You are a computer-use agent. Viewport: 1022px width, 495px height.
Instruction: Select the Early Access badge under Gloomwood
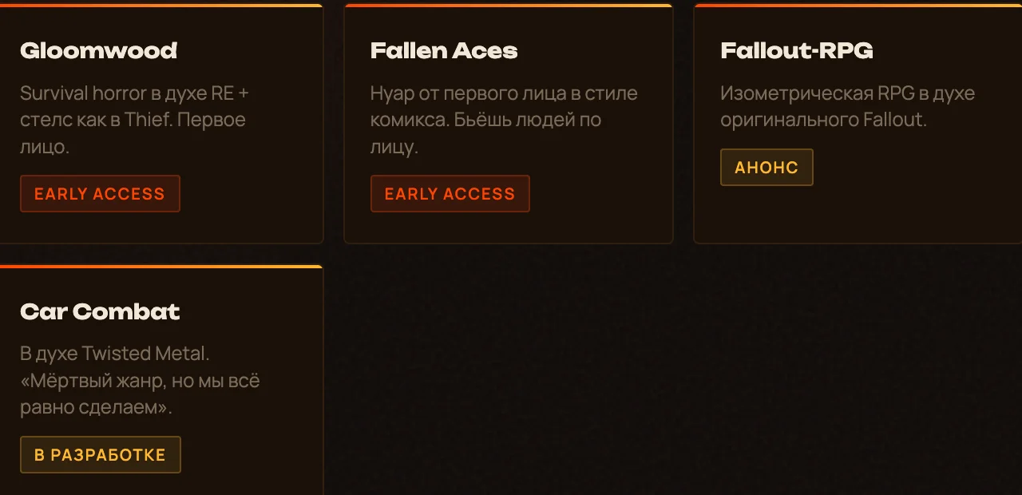tap(100, 194)
